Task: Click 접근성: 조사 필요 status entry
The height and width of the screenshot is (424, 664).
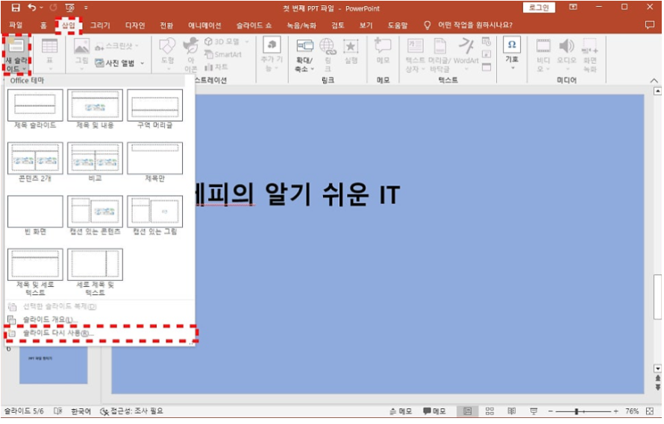Action: 132,411
